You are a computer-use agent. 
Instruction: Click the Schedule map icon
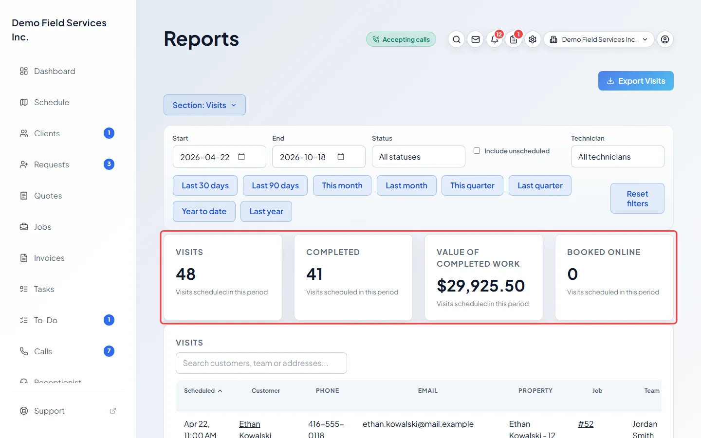coord(24,102)
